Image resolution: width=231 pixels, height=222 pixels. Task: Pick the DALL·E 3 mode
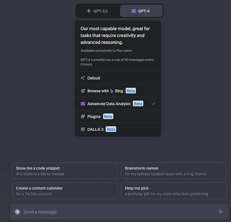click(x=118, y=129)
